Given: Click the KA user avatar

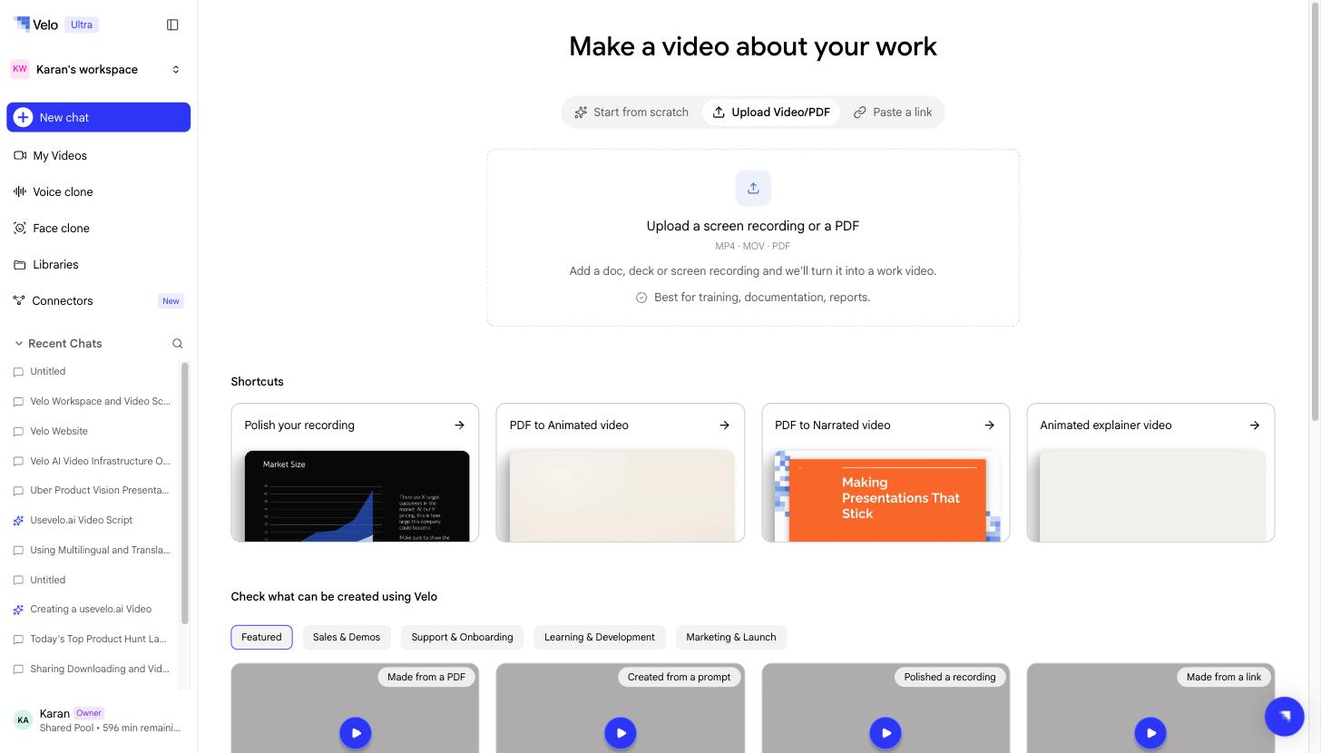Looking at the screenshot, I should pos(23,719).
